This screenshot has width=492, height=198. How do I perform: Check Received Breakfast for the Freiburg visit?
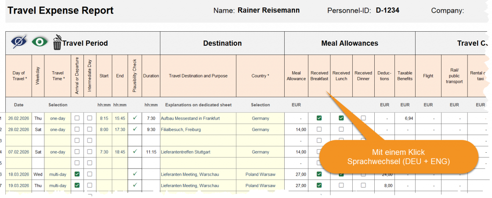point(319,129)
